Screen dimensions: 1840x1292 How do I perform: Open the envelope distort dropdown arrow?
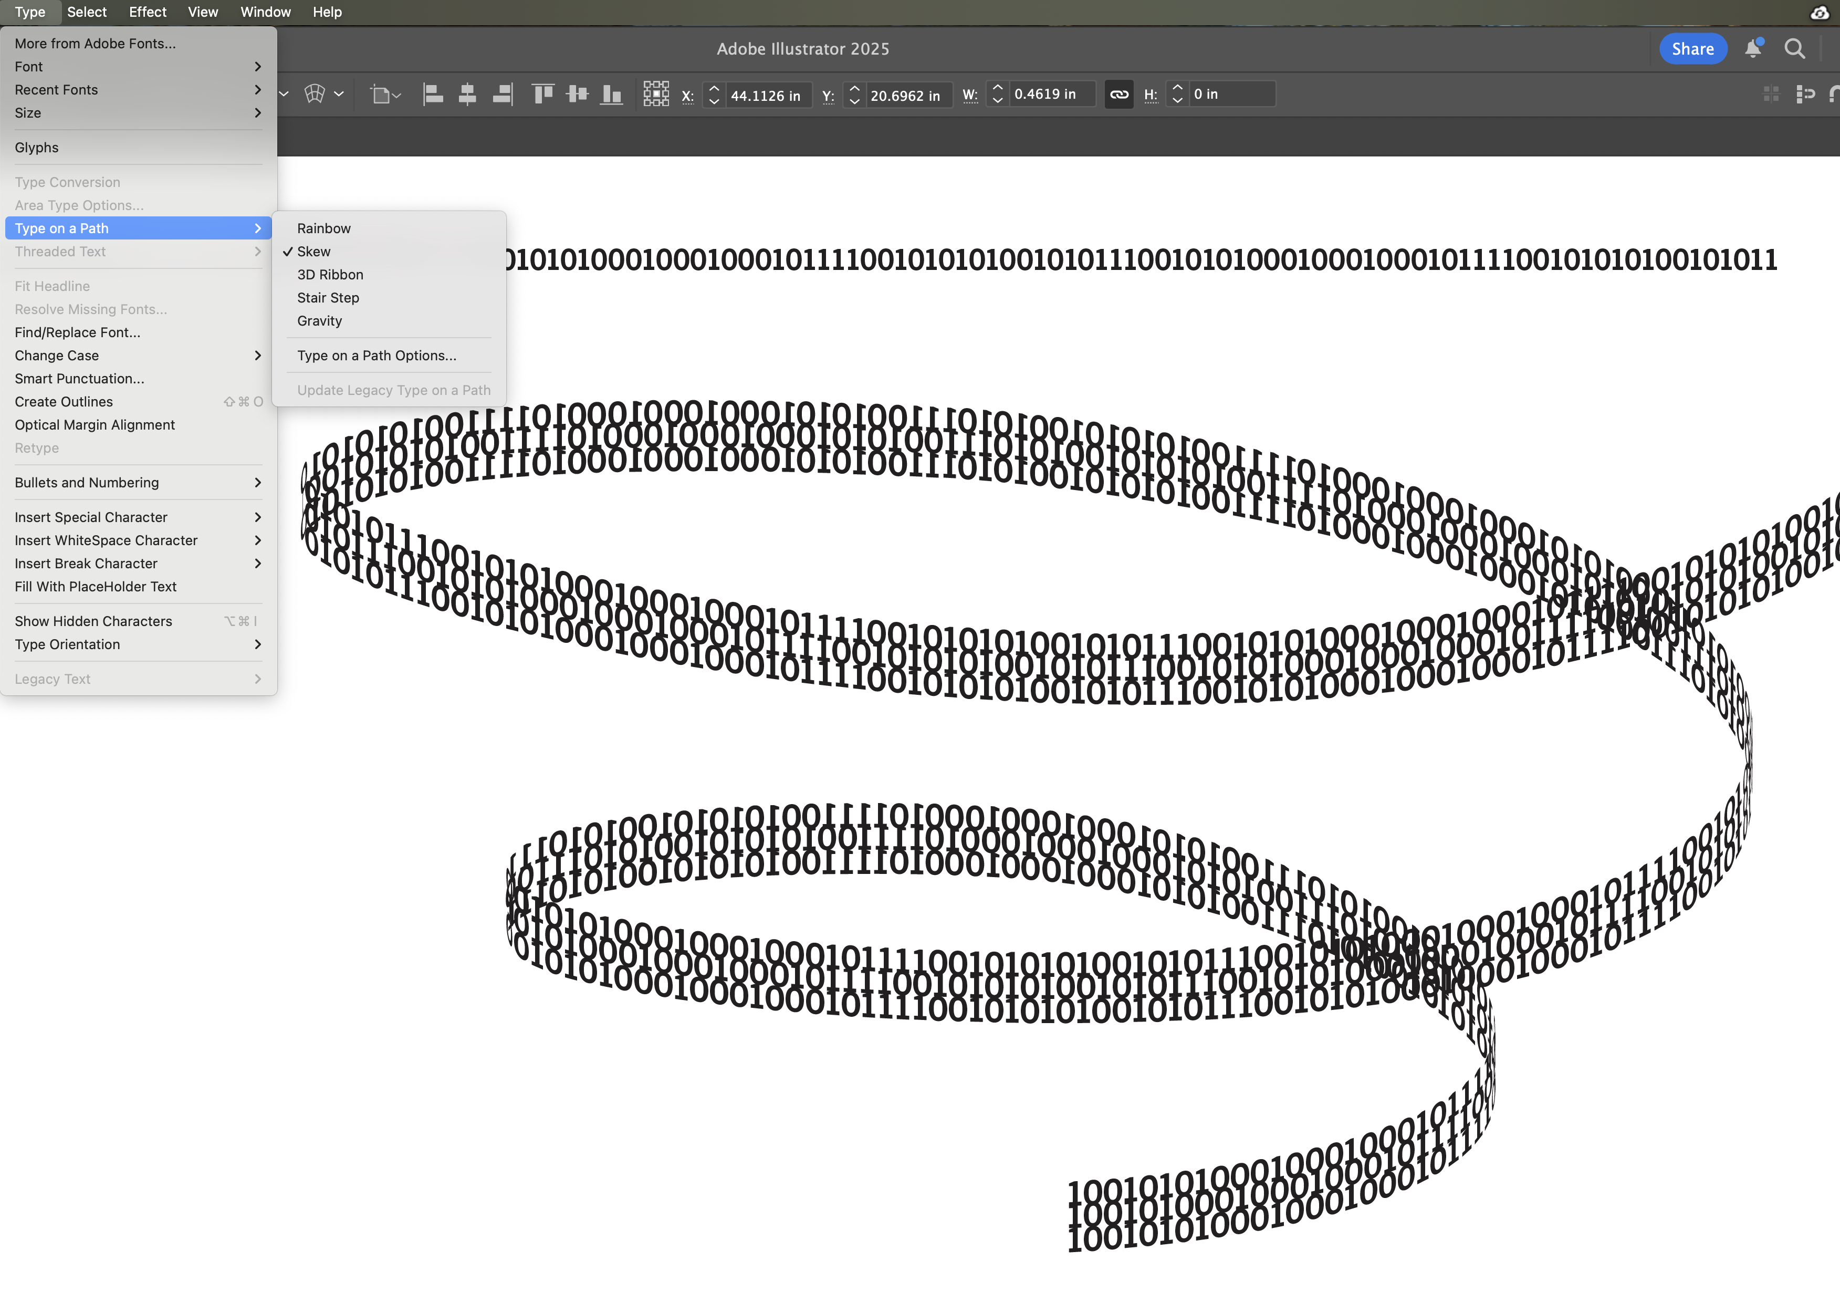pos(338,94)
